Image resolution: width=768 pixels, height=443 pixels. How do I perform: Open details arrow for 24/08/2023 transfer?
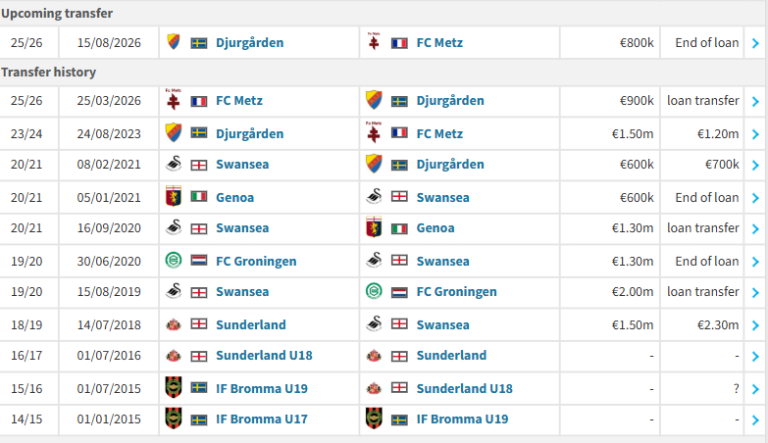click(755, 134)
